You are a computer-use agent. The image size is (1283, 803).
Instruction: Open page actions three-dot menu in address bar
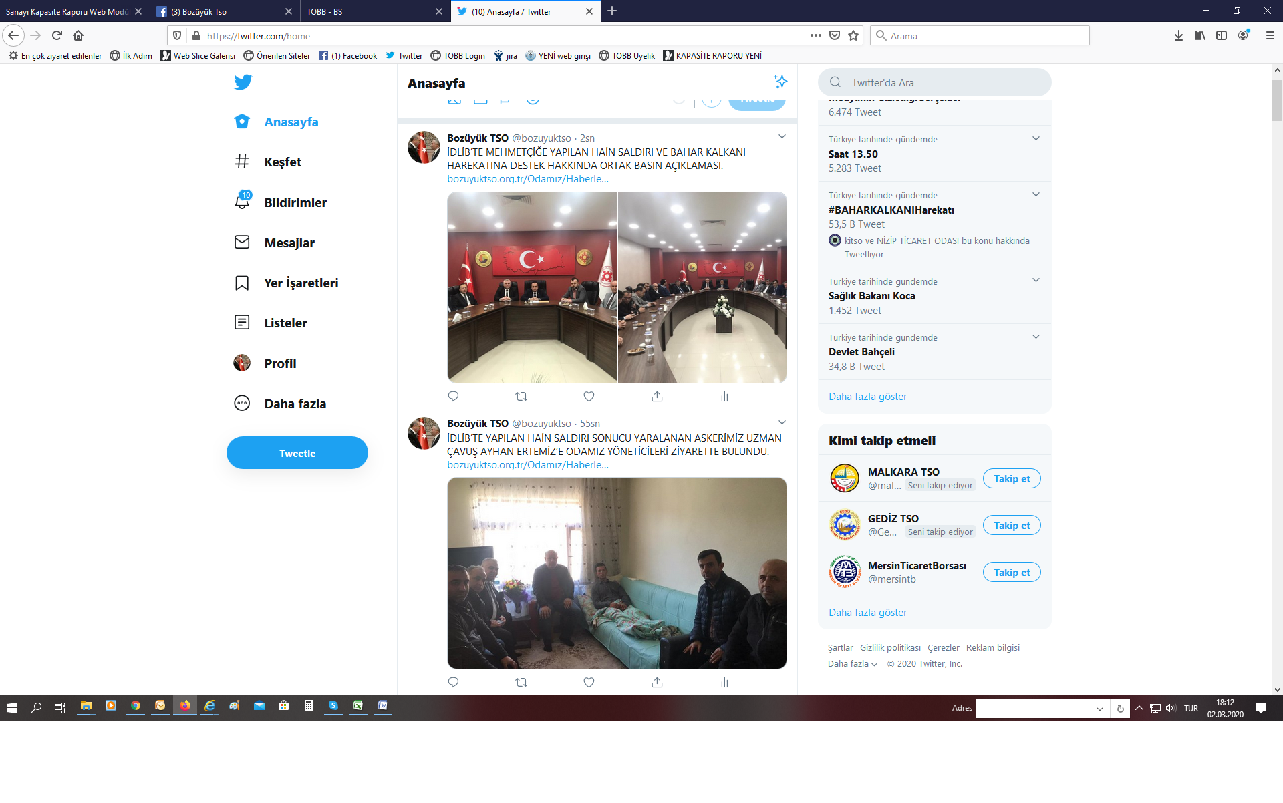tap(815, 35)
